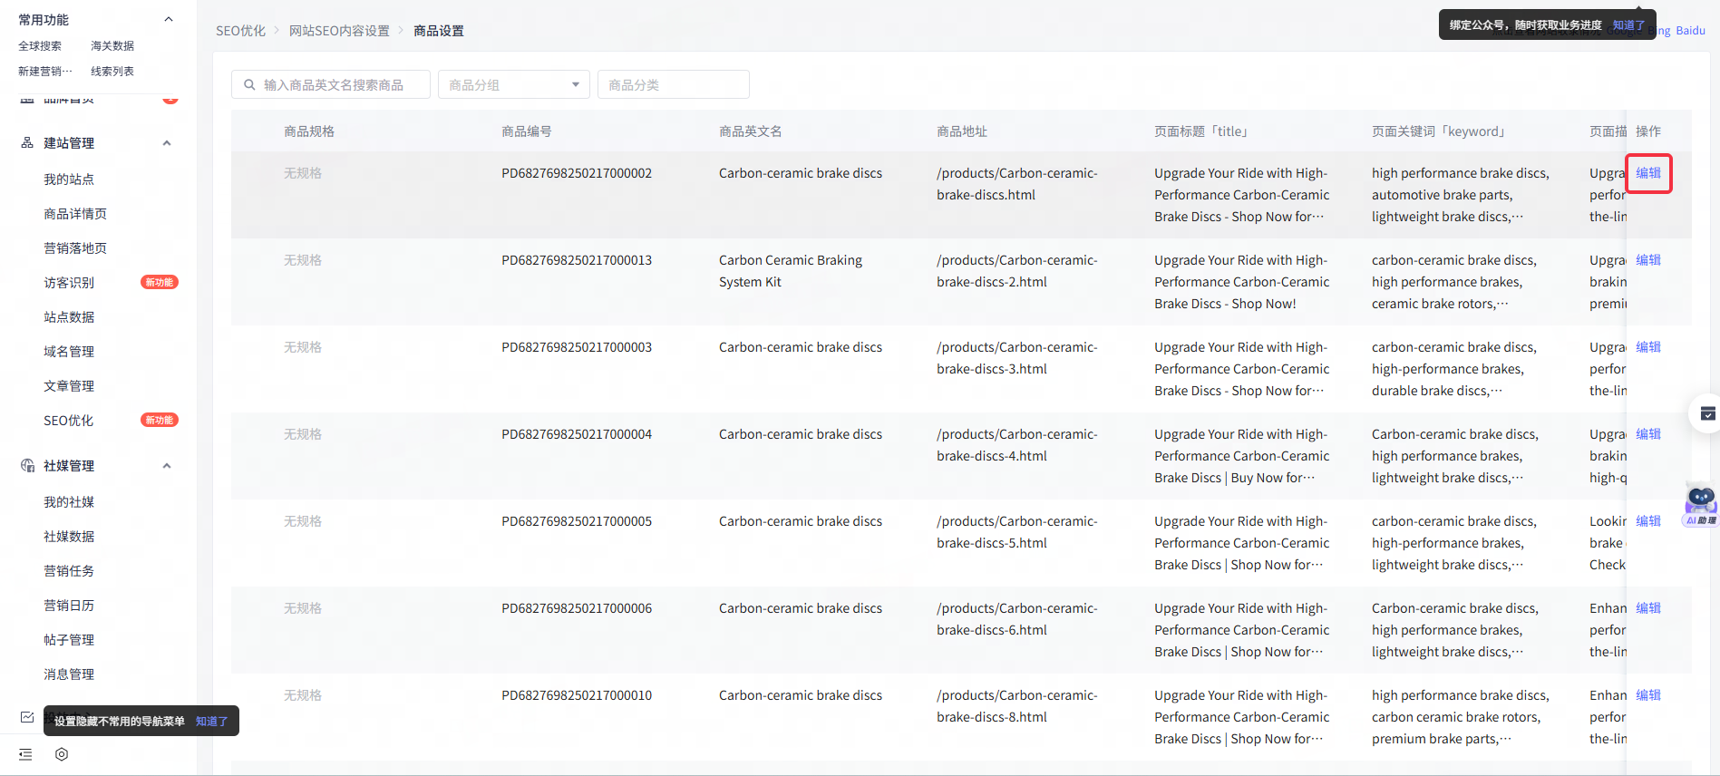Screen dimensions: 1720x776
Task: Edit product PD6827698250217000002
Action: 1647,173
